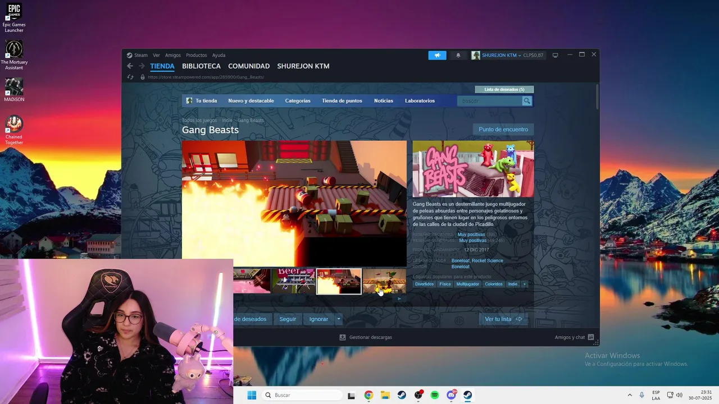The height and width of the screenshot is (404, 719).
Task: Reload the Steam store page
Action: tap(130, 77)
